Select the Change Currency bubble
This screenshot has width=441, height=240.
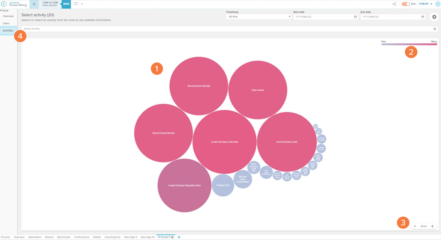click(x=321, y=148)
